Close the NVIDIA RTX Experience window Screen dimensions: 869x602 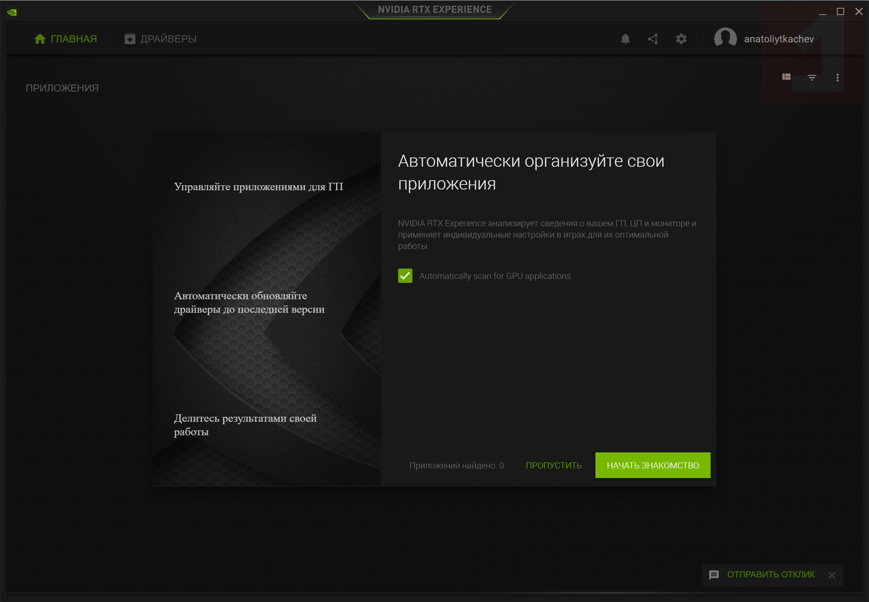click(859, 12)
